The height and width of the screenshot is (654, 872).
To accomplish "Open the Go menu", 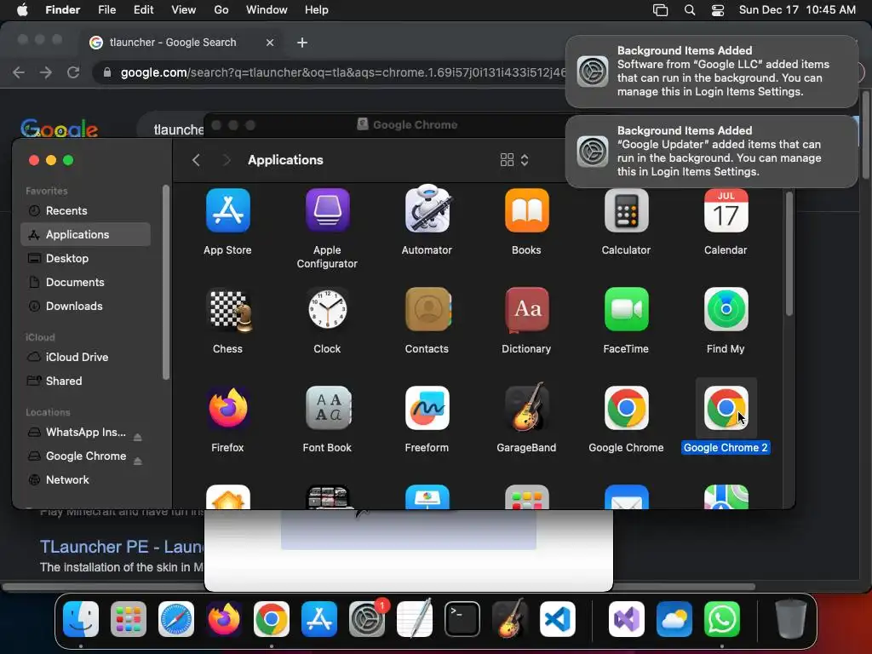I will pos(221,10).
